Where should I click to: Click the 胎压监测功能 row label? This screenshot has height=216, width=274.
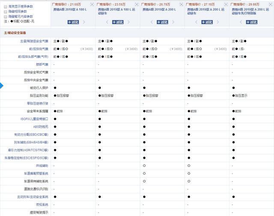pos(39,96)
